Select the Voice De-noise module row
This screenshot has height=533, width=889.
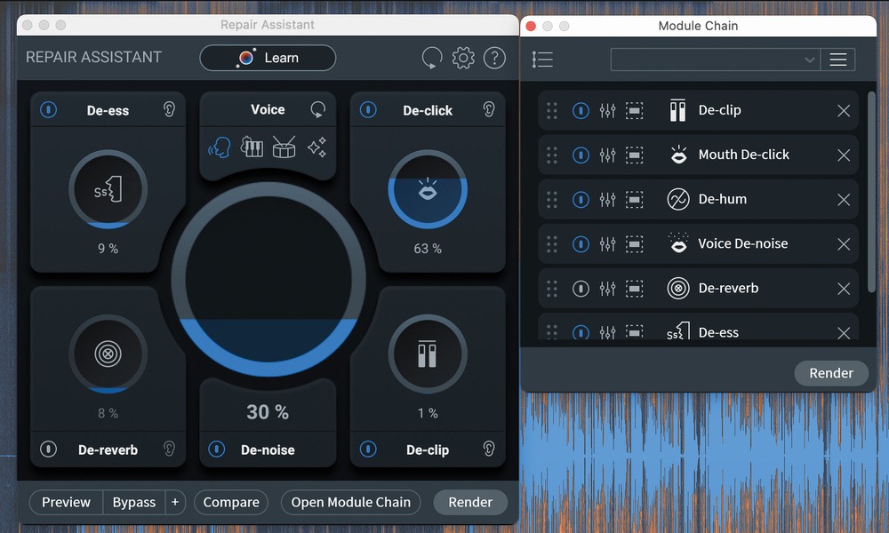[698, 244]
